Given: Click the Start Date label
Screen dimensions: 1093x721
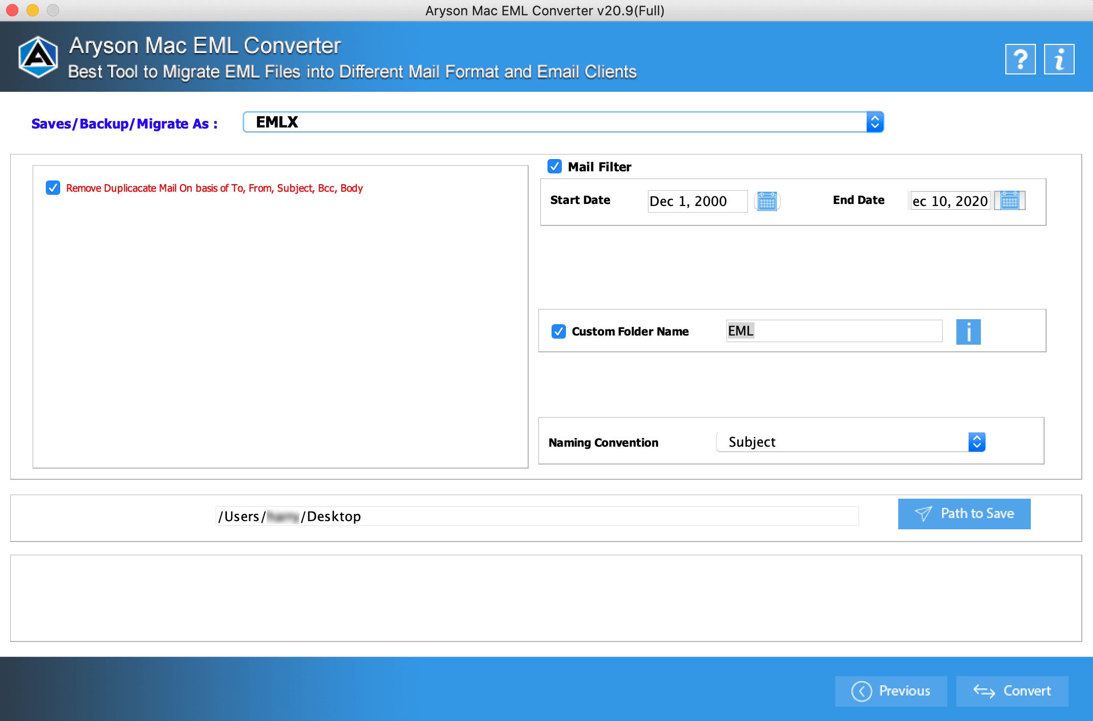Looking at the screenshot, I should click(x=580, y=200).
